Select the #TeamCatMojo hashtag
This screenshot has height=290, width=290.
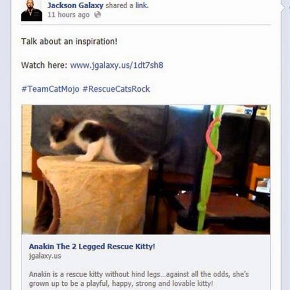[x=50, y=89]
